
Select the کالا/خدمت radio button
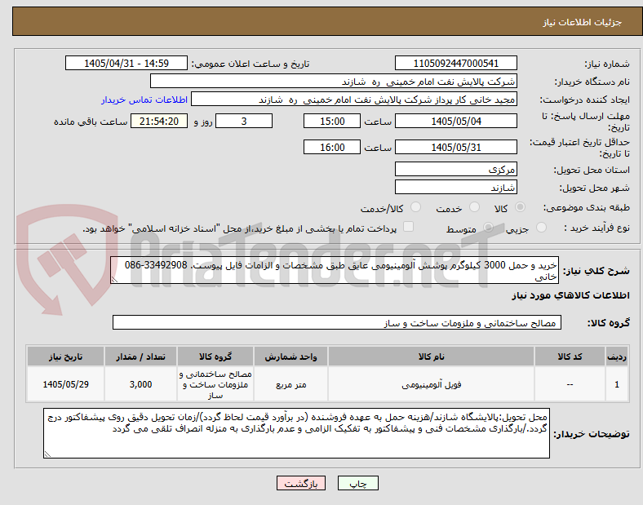click(415, 207)
